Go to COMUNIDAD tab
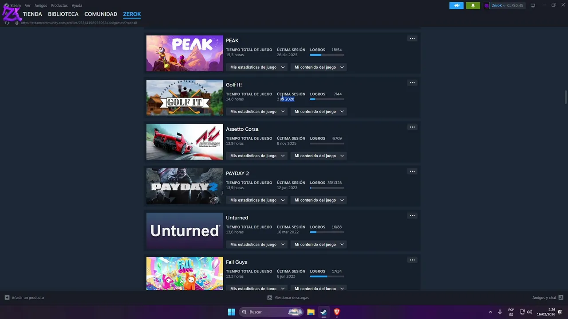The width and height of the screenshot is (568, 319). 101,14
